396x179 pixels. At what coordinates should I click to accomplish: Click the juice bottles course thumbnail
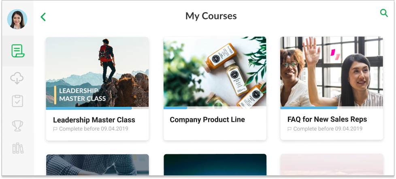[215, 72]
